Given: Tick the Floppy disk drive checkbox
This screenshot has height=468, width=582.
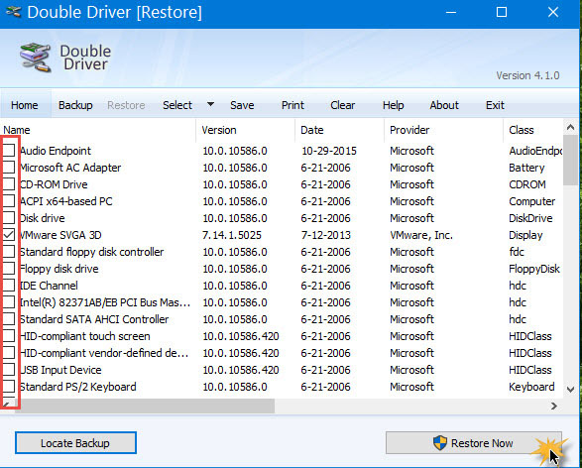Looking at the screenshot, I should [9, 269].
